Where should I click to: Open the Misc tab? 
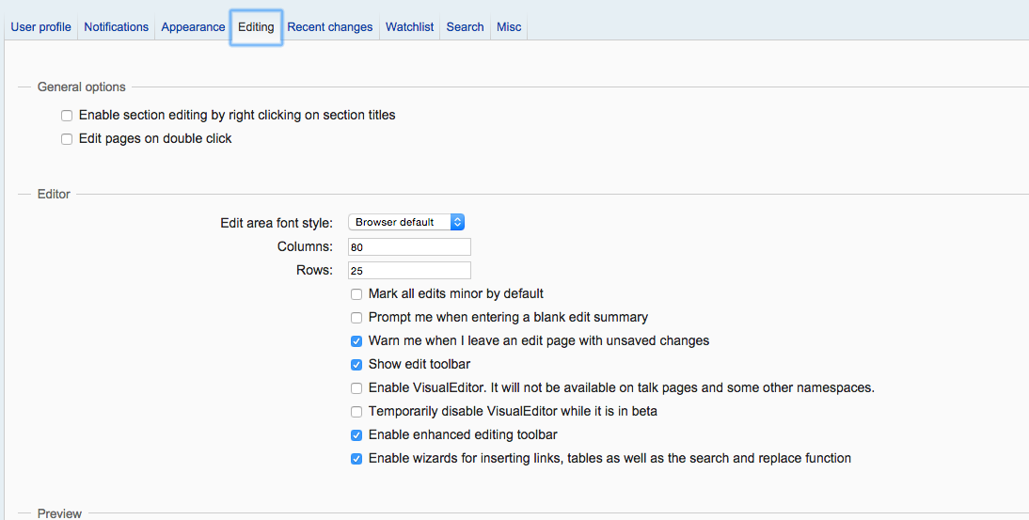(509, 27)
